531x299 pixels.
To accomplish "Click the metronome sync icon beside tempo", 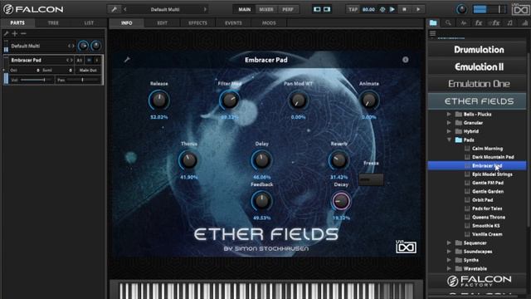I will [382, 9].
